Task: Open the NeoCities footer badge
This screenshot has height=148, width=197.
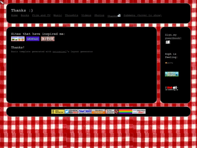Action: [x=85, y=111]
